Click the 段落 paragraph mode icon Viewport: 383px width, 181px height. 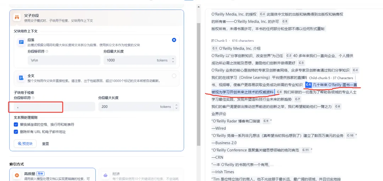click(x=22, y=42)
